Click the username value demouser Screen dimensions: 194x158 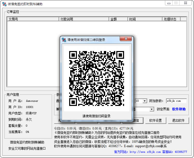coord(32,101)
